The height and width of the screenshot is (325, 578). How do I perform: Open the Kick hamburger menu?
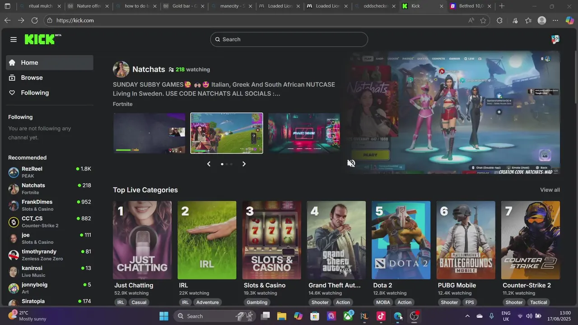(14, 40)
